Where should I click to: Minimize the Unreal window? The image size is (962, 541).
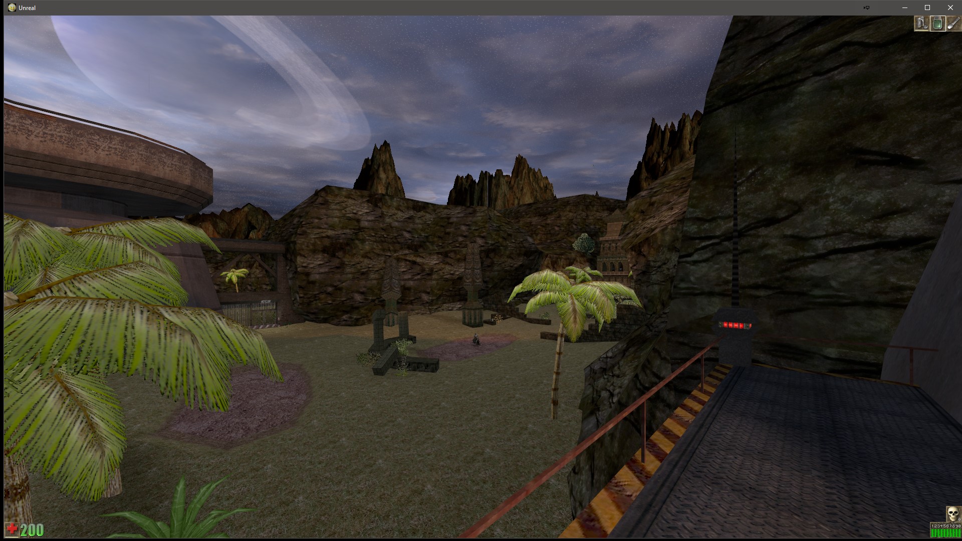pos(905,8)
